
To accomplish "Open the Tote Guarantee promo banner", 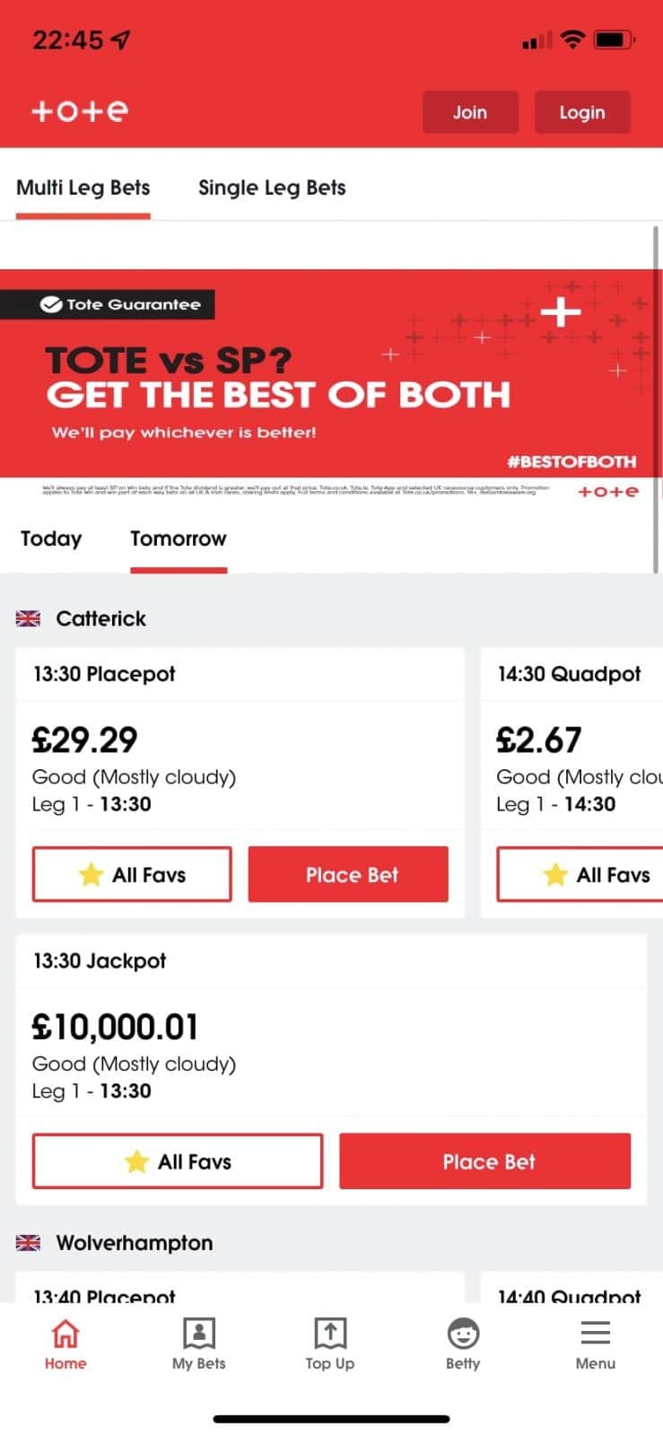I will click(330, 377).
